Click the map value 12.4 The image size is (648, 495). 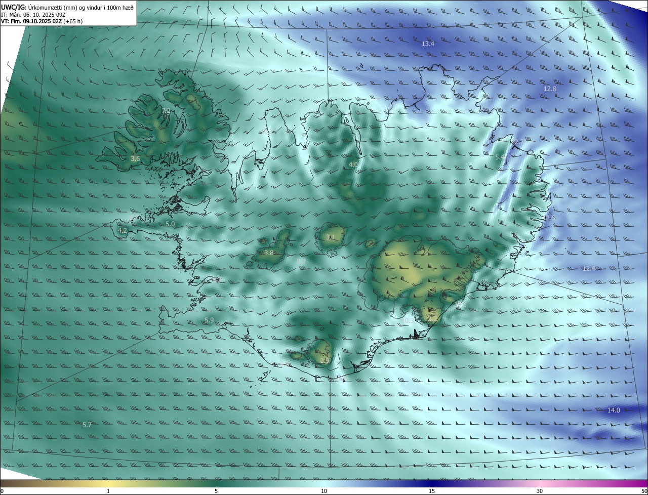589,268
